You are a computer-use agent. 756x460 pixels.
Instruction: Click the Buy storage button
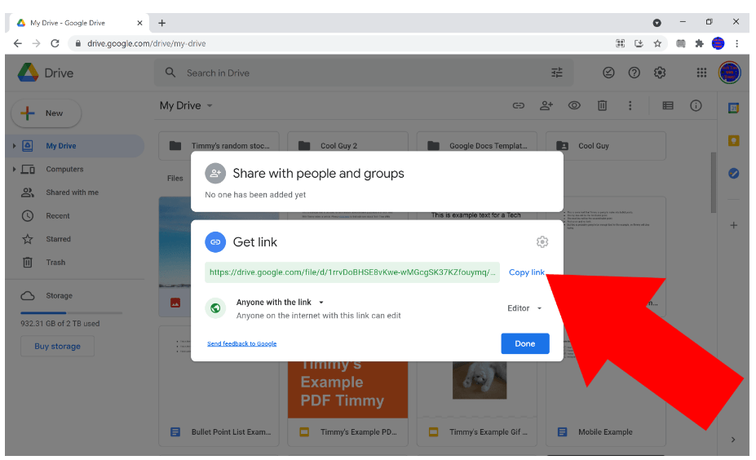57,346
